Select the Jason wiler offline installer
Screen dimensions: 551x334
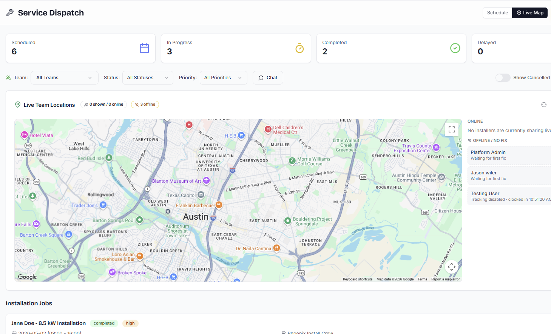(x=509, y=175)
